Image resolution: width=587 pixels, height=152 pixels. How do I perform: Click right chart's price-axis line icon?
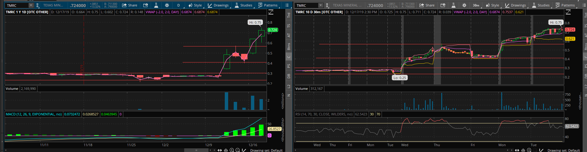click(568, 12)
